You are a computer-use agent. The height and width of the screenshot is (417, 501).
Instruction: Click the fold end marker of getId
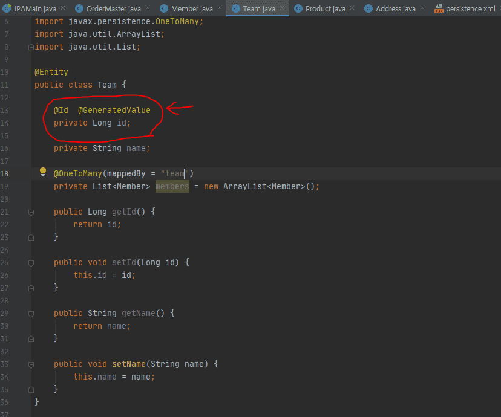point(31,238)
